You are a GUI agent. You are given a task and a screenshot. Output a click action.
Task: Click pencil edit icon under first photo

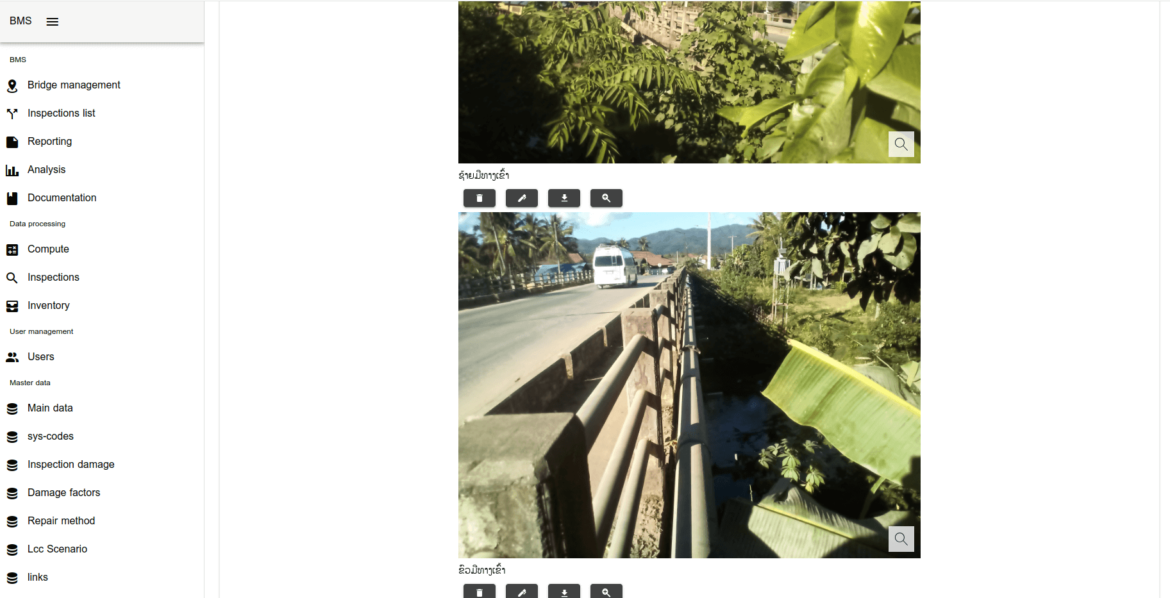(522, 198)
